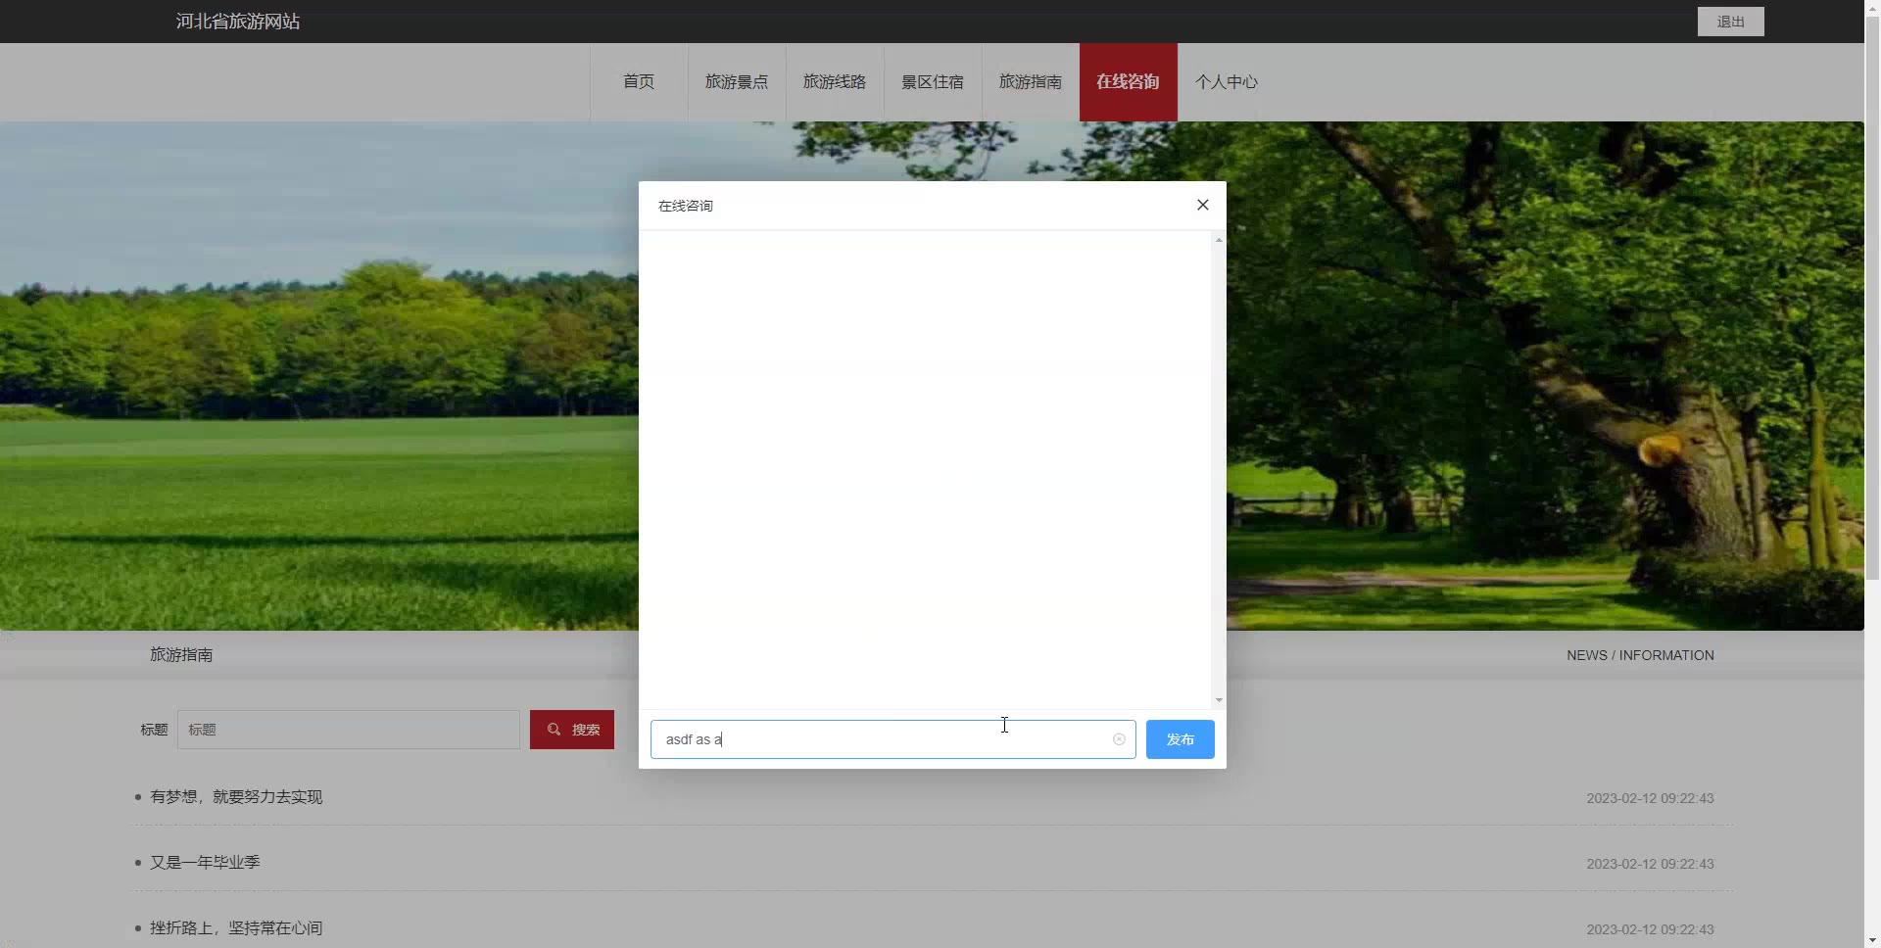The width and height of the screenshot is (1881, 948).
Task: Select the 在线咨询 navigation tab
Action: coord(1129,82)
